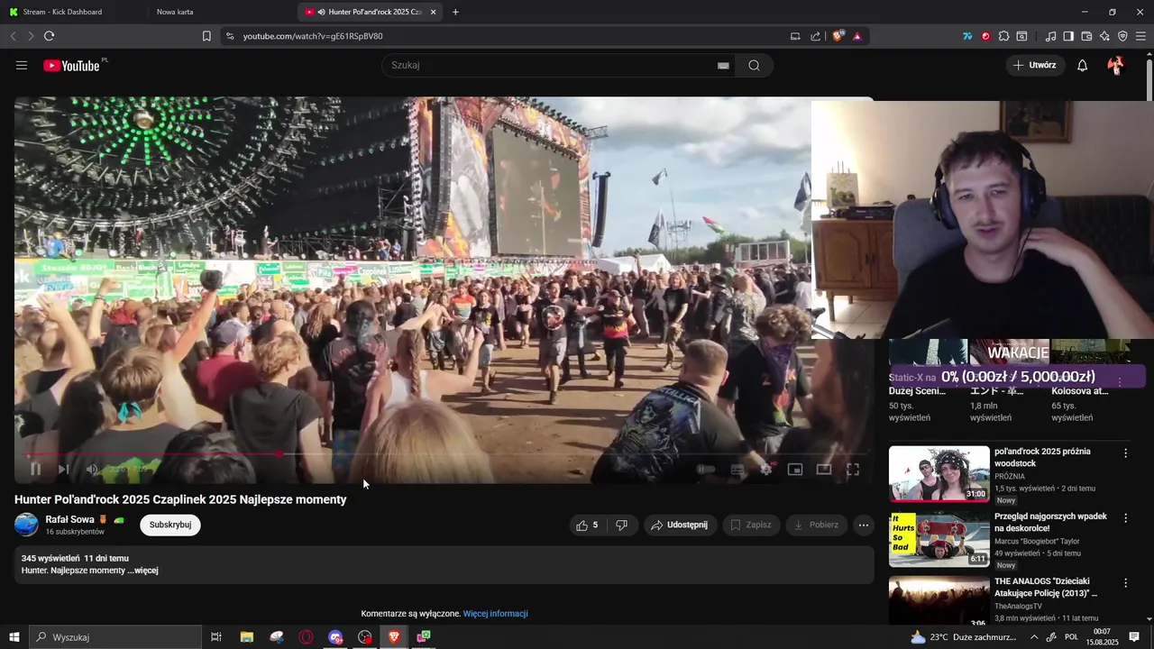Click the youtube.com address bar URL

(x=313, y=36)
